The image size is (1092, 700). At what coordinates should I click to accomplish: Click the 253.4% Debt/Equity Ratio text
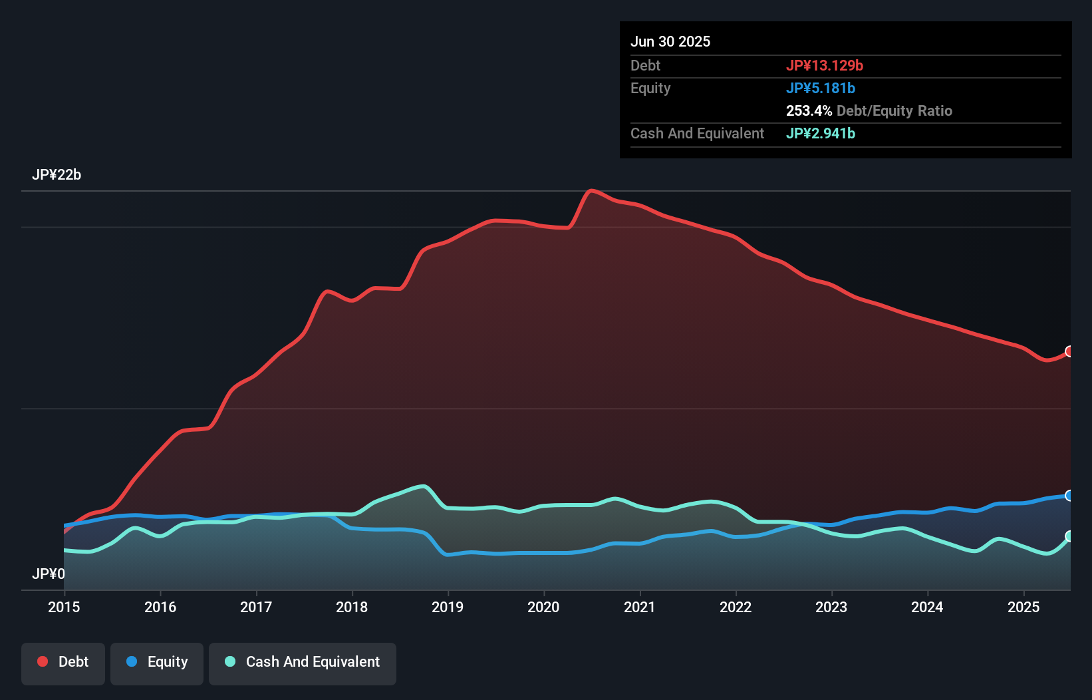[869, 110]
